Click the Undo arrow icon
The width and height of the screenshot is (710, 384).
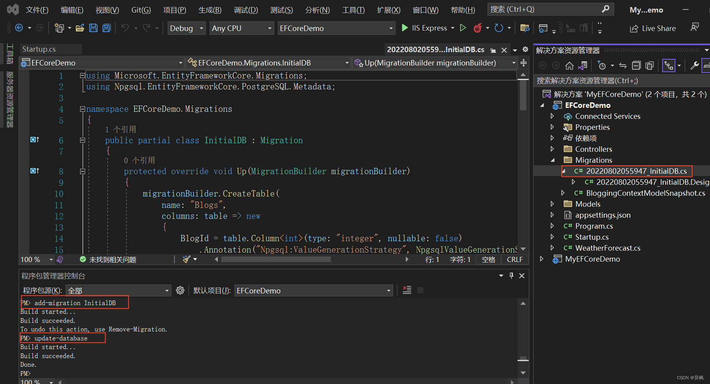125,28
